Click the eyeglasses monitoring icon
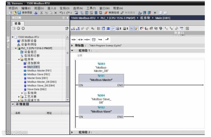211x137 pixels. click(181, 28)
